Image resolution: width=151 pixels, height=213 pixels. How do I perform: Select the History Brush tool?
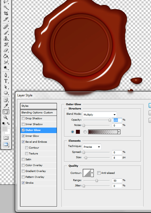[6, 44]
